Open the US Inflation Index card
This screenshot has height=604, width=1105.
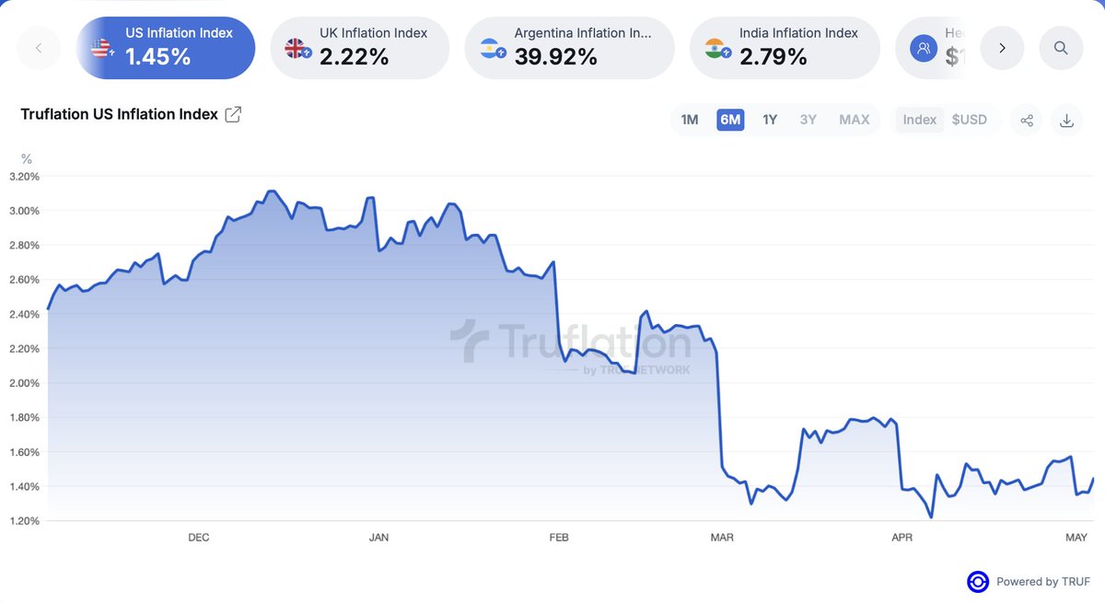click(x=166, y=48)
